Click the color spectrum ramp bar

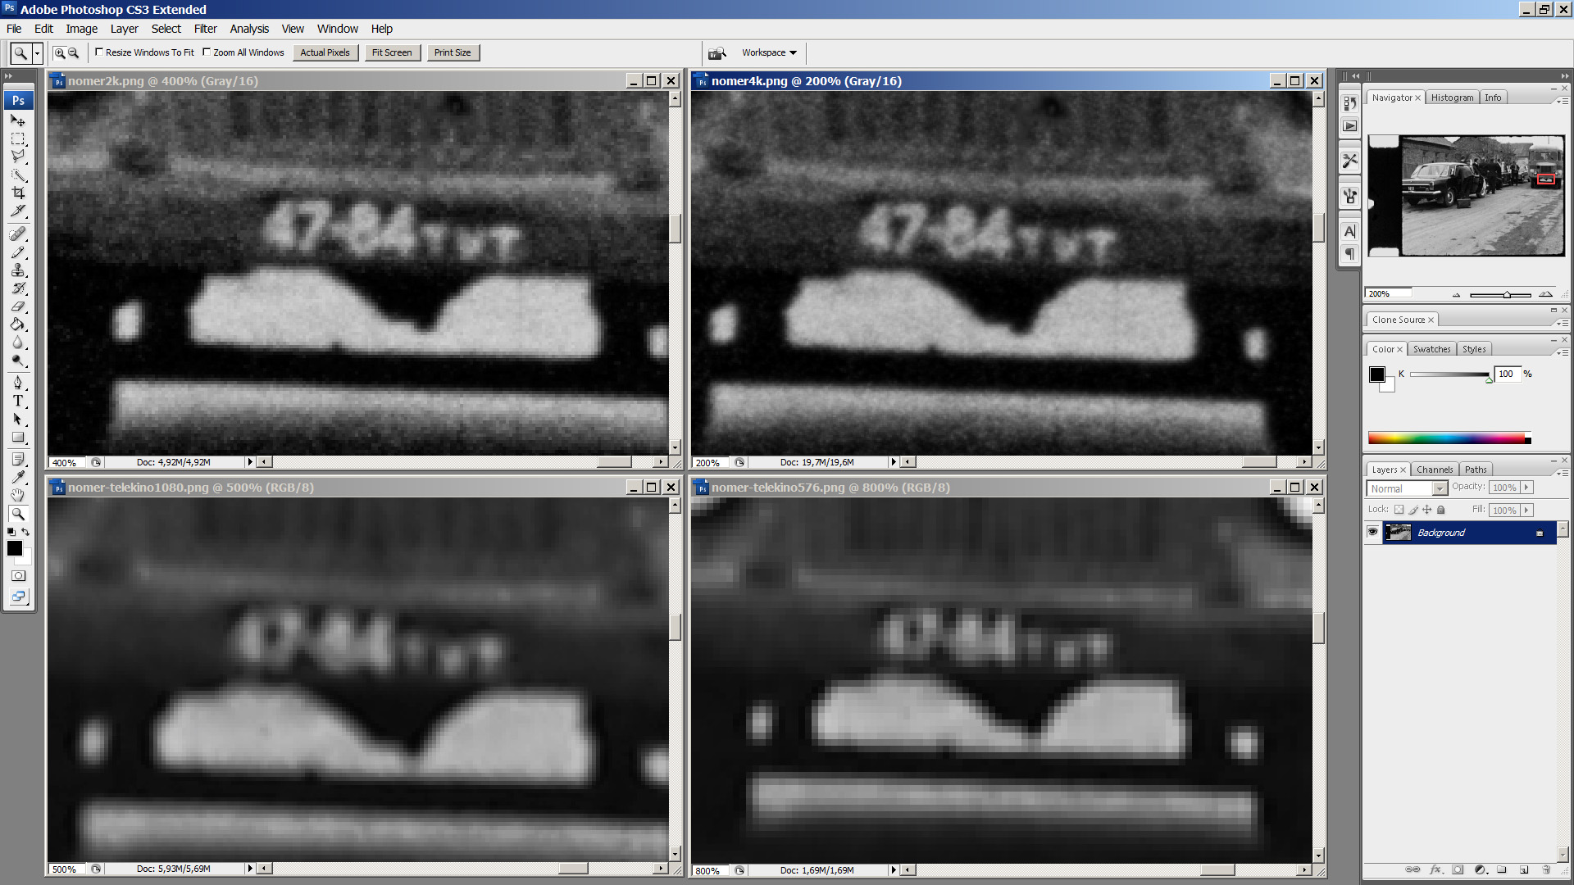tap(1446, 438)
